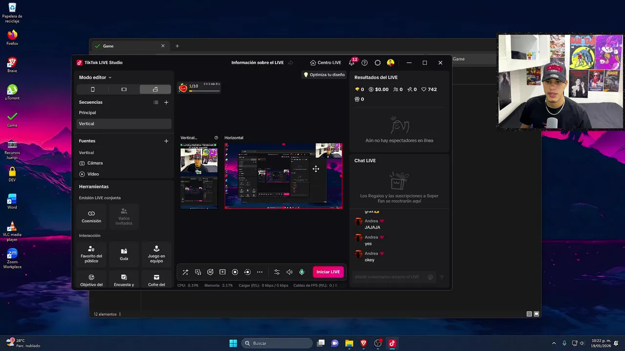
Task: Open Windows Start menu
Action: tap(233, 343)
